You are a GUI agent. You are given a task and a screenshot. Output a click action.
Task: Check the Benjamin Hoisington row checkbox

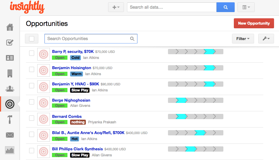click(31, 69)
